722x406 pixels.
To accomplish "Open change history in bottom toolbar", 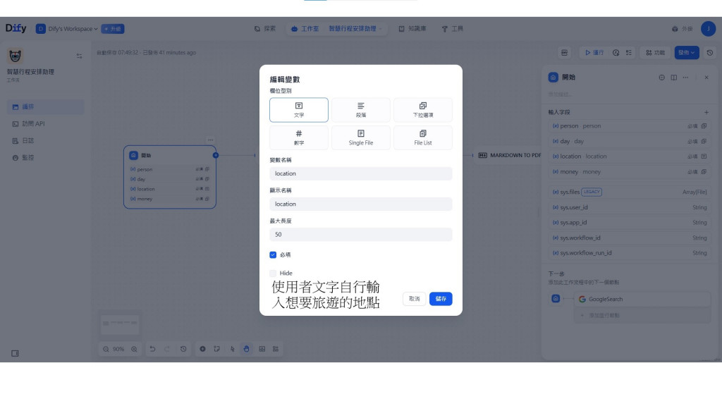I will pos(183,349).
